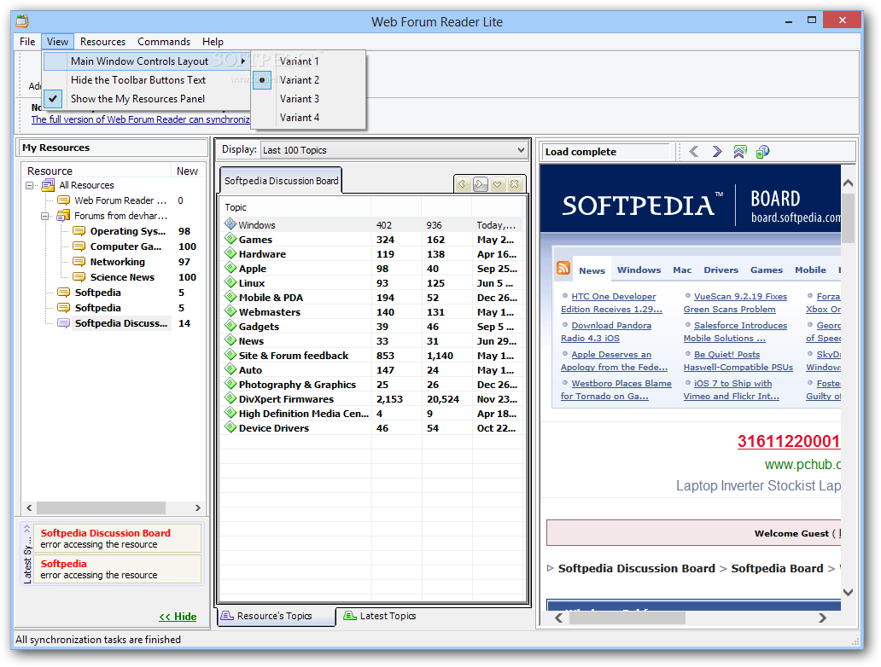This screenshot has height=667, width=881.
Task: Choose Hide the Toolbar Buttons Text
Action: pyautogui.click(x=146, y=79)
